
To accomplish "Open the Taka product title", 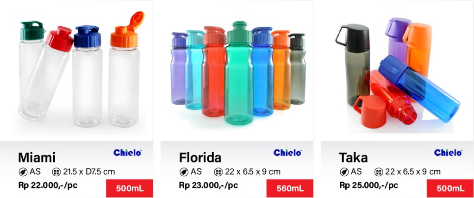I will (354, 157).
